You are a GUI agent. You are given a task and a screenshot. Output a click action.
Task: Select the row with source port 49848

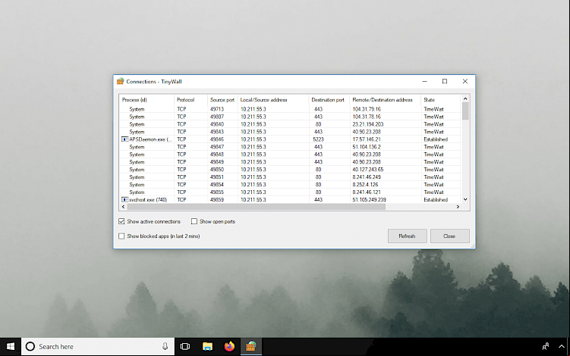click(x=290, y=155)
